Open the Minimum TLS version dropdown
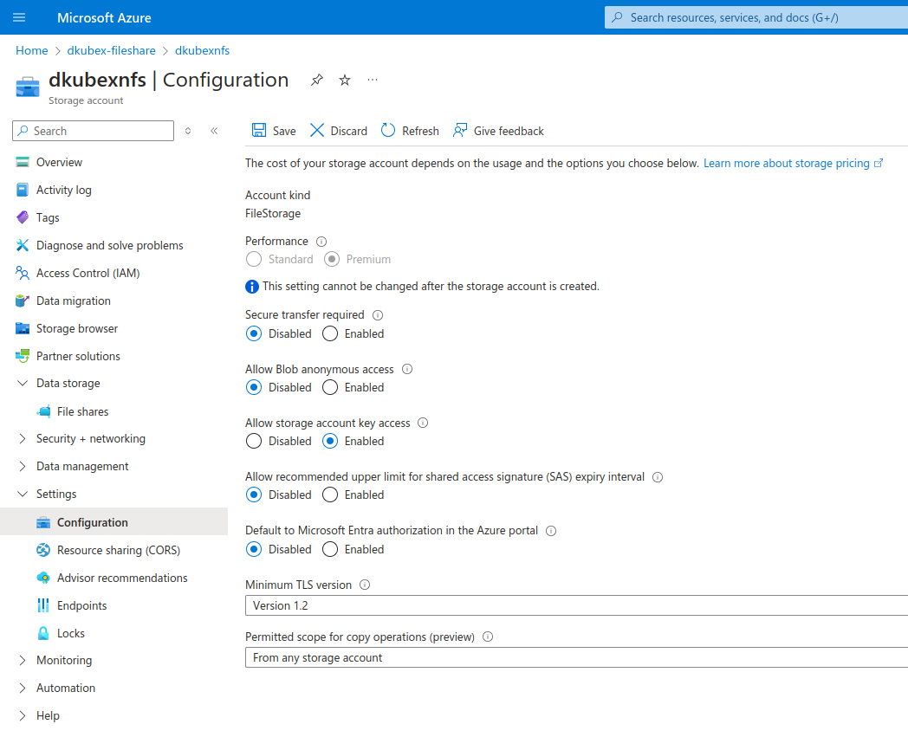 point(576,605)
